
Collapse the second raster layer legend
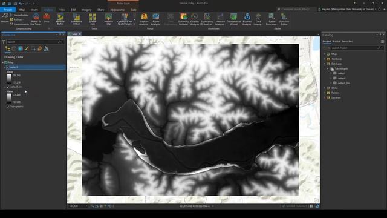click(x=5, y=87)
